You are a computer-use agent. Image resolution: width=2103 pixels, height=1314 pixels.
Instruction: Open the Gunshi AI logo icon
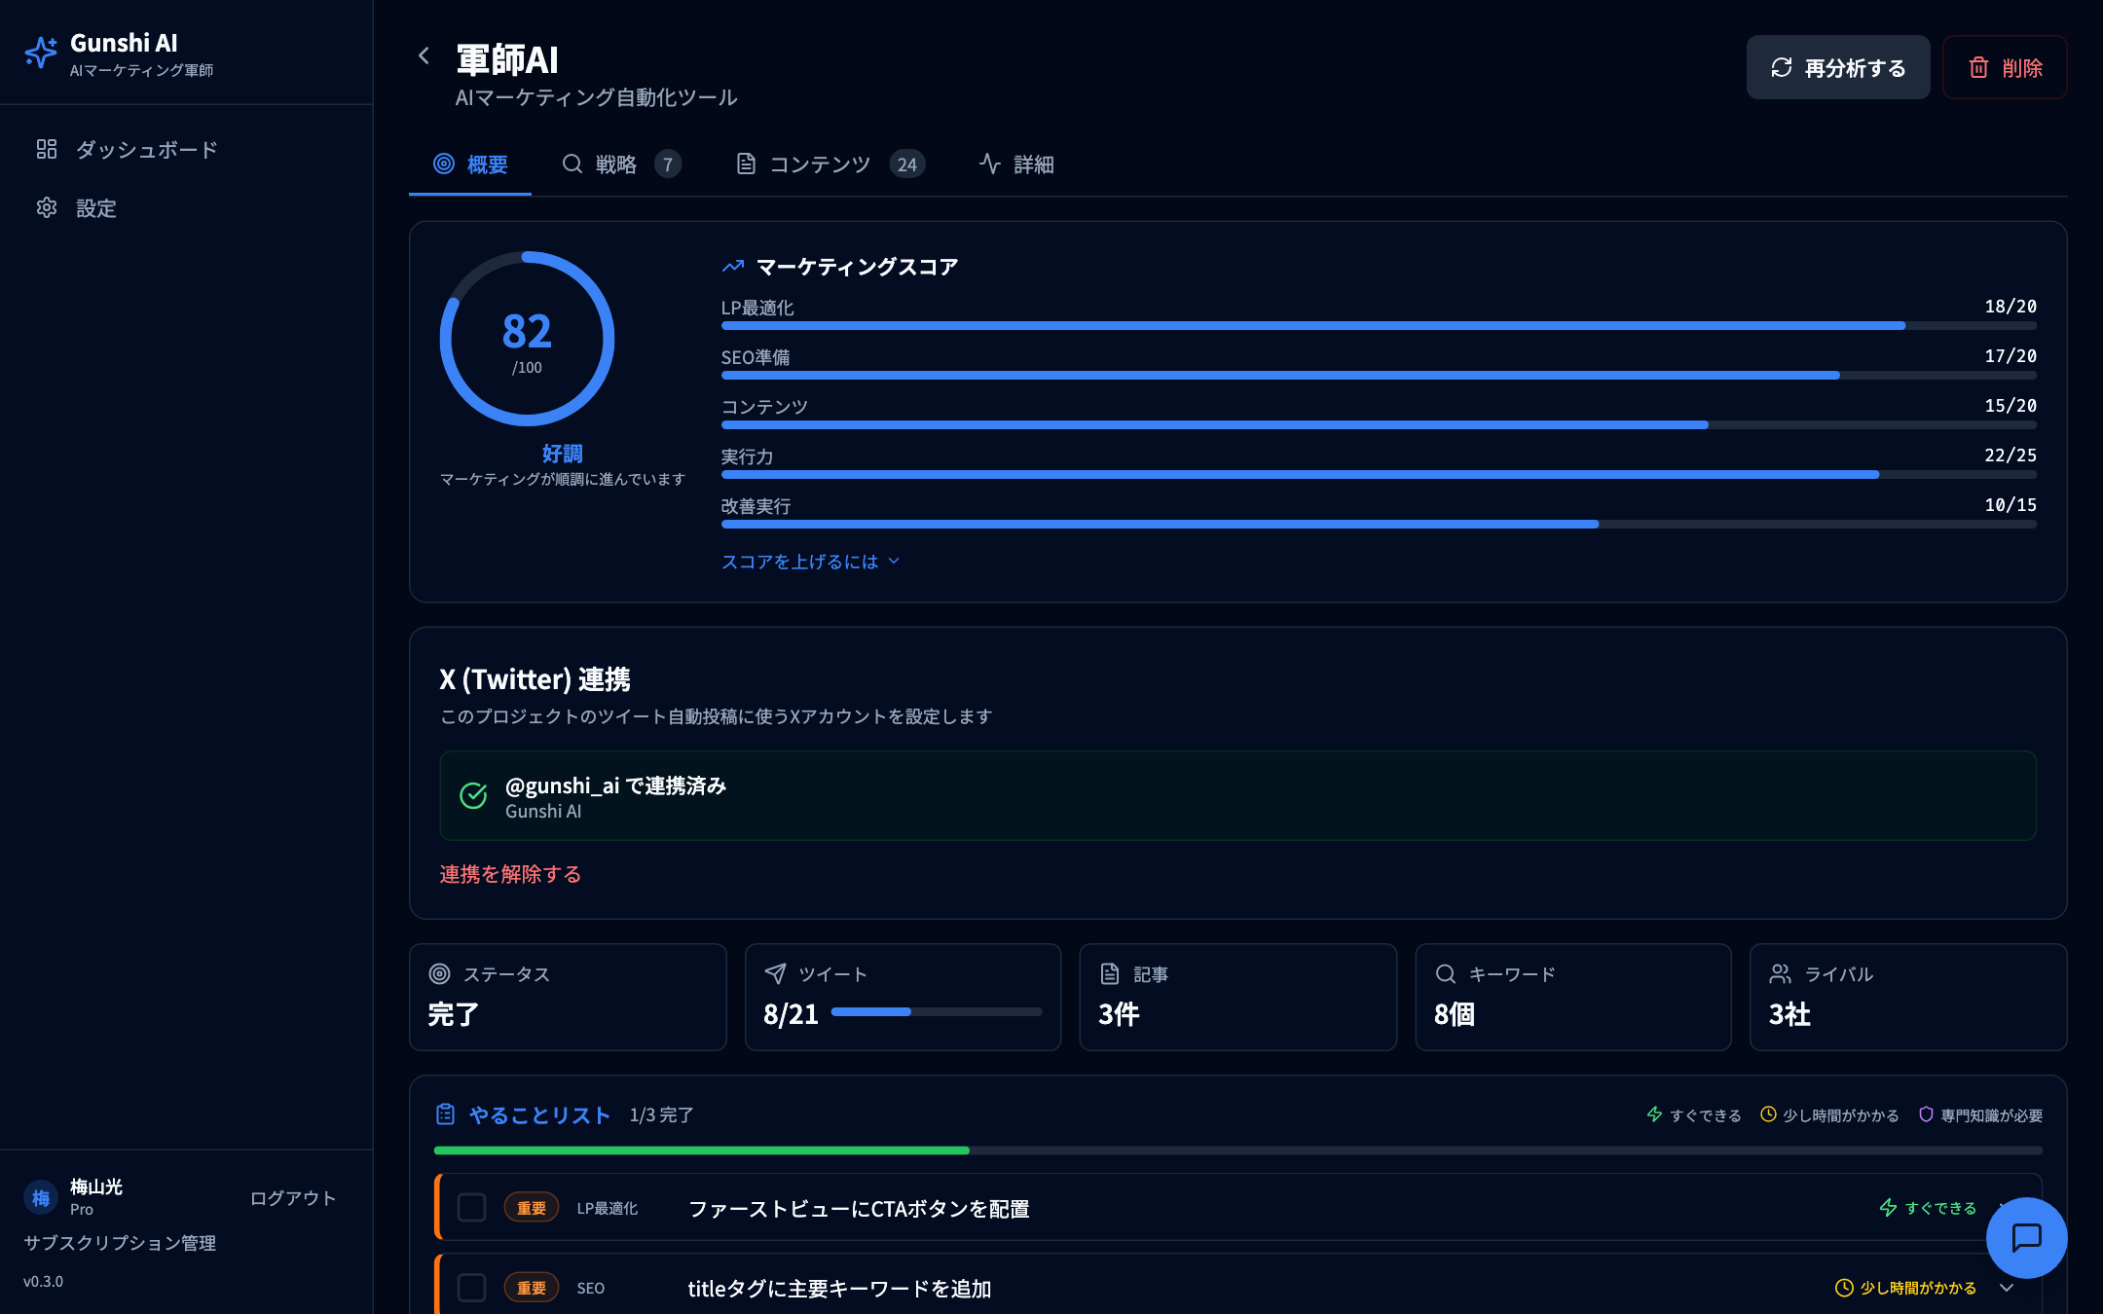[41, 53]
